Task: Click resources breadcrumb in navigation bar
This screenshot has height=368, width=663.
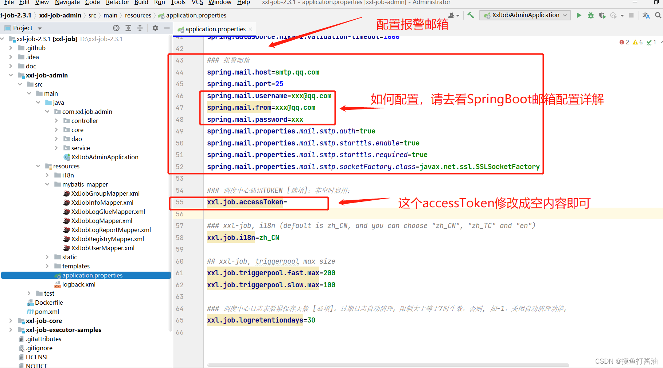Action: (138, 15)
